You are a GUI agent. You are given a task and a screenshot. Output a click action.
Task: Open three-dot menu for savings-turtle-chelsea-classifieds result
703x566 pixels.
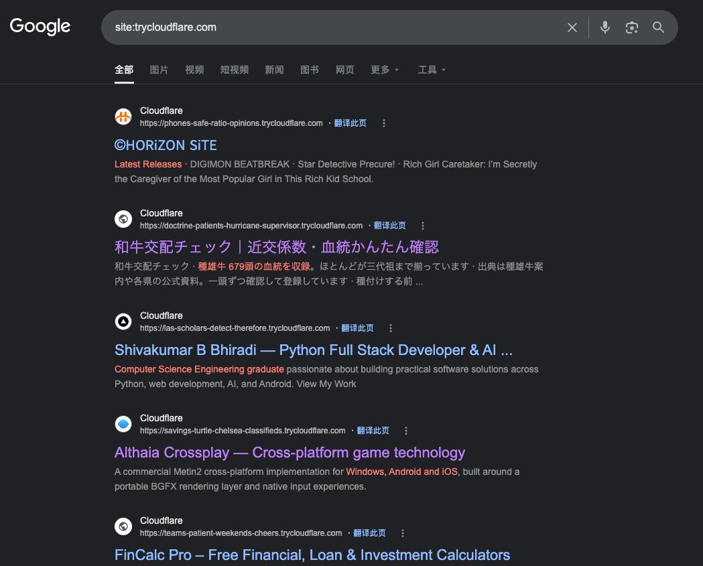click(406, 431)
